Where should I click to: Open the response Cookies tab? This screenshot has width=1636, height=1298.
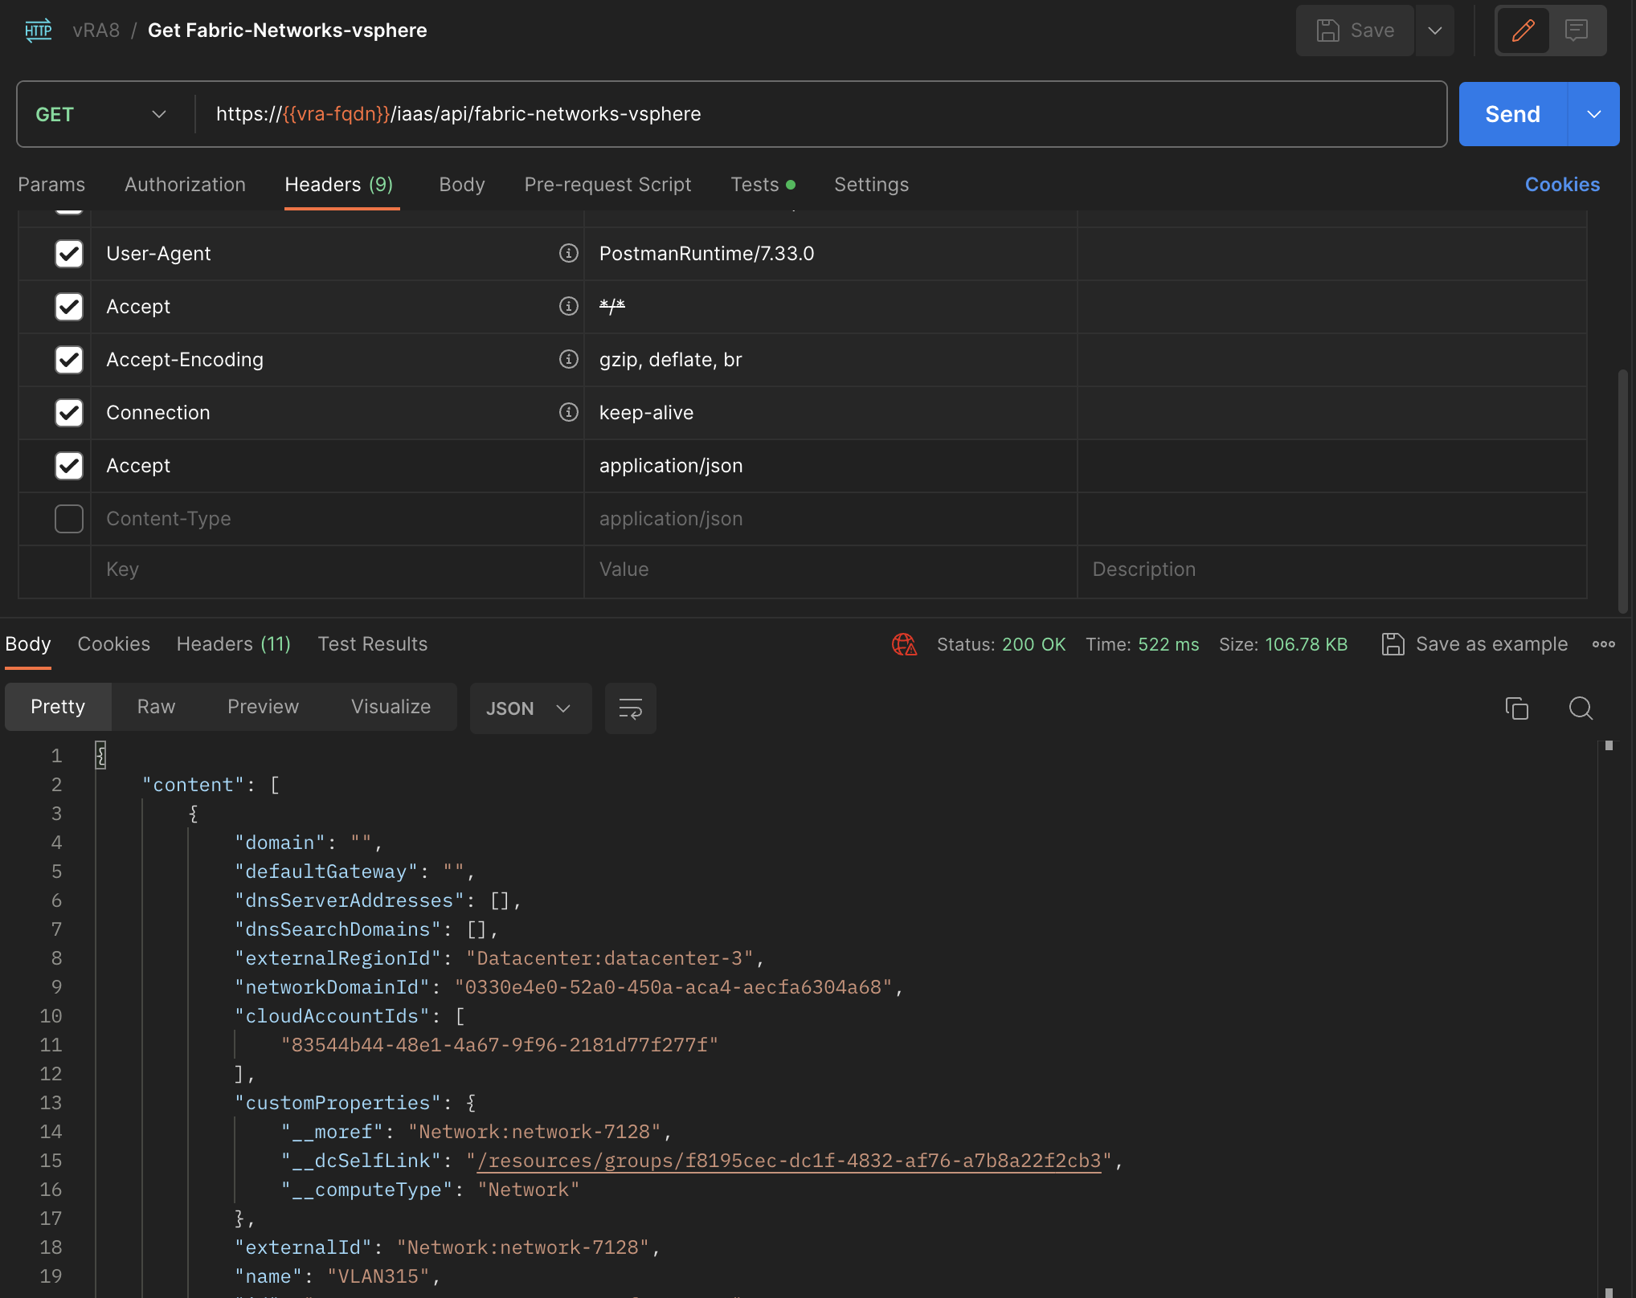pos(114,644)
